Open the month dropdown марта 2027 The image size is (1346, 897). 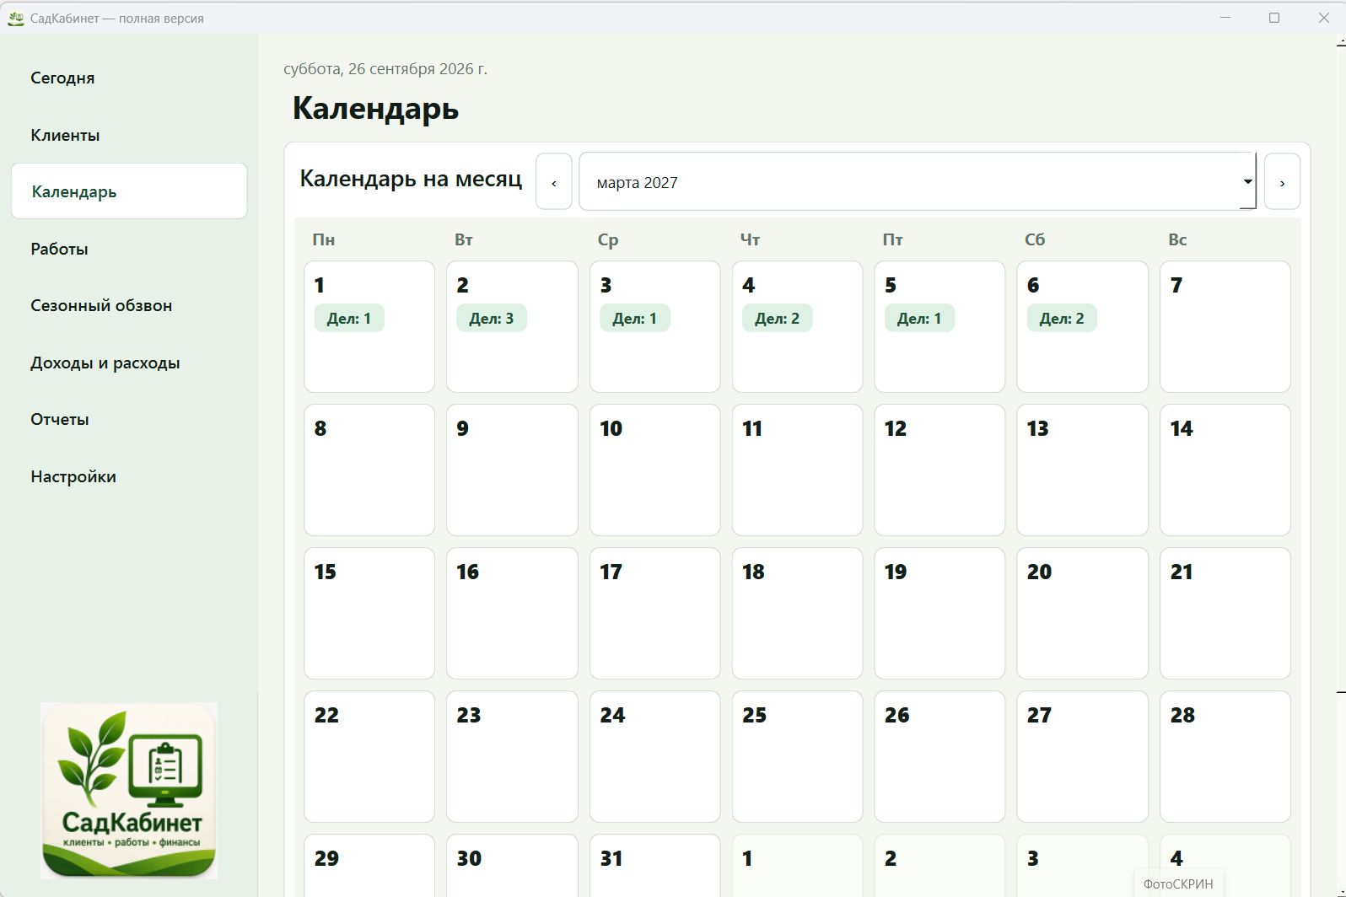[918, 182]
